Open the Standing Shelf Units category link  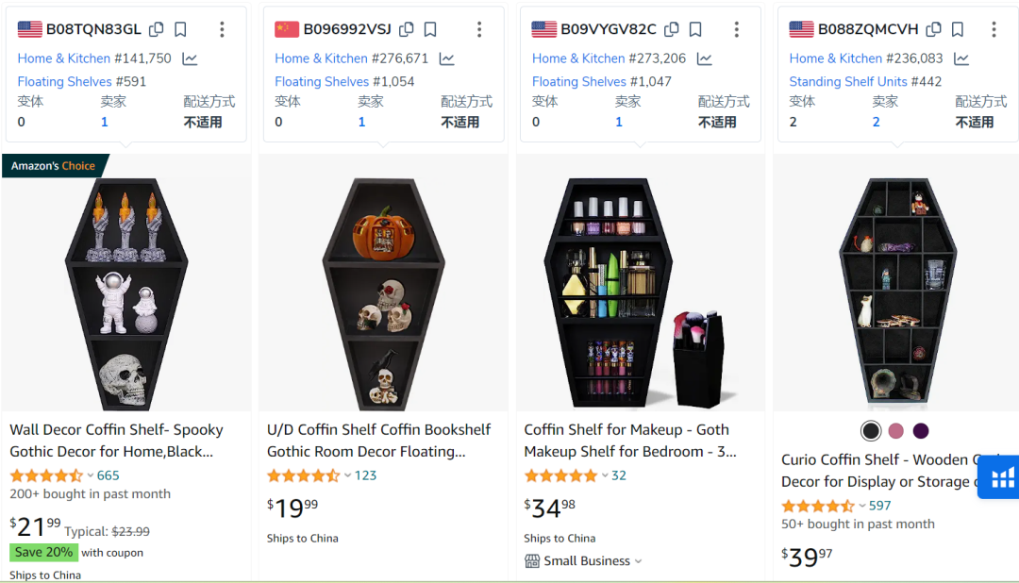(x=847, y=82)
